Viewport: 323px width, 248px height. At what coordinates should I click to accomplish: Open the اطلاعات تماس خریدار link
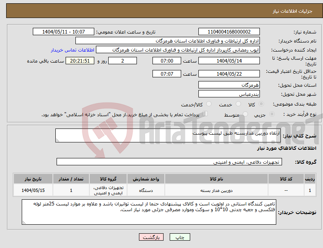(73, 50)
